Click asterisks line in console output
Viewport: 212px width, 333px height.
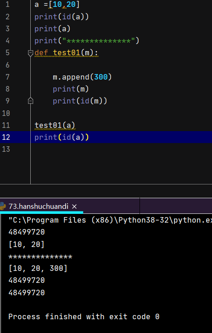point(40,257)
